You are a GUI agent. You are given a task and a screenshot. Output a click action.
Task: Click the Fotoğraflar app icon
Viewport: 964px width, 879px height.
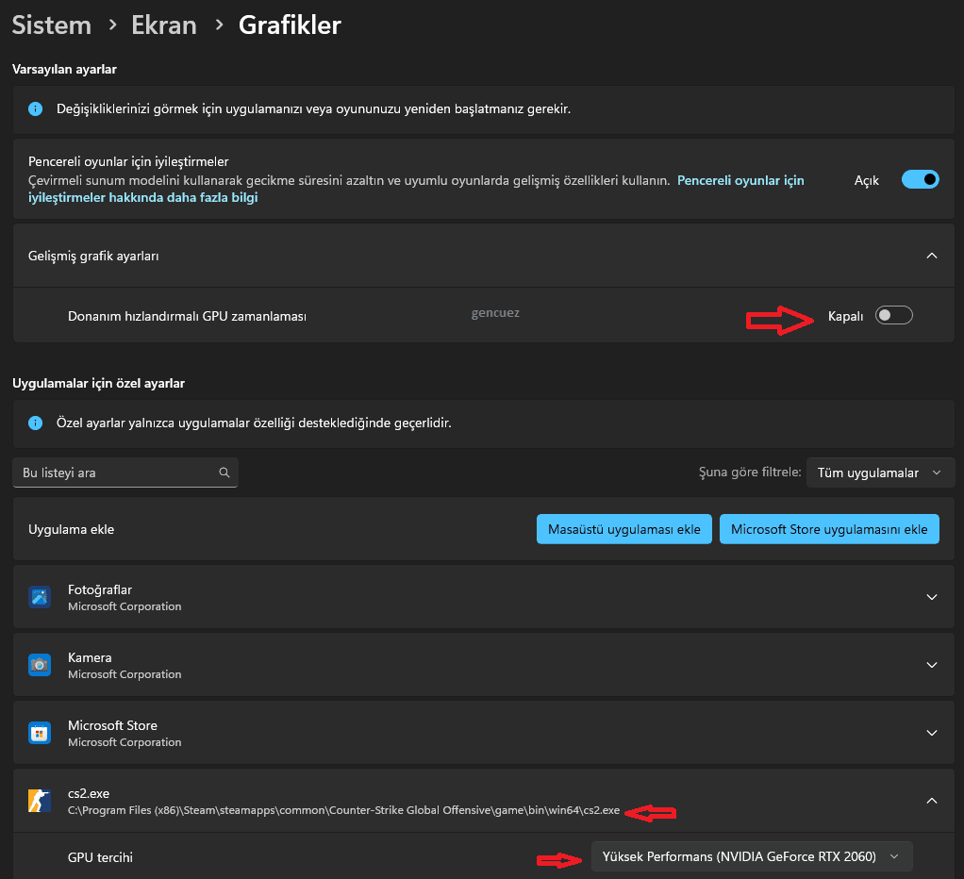click(39, 597)
